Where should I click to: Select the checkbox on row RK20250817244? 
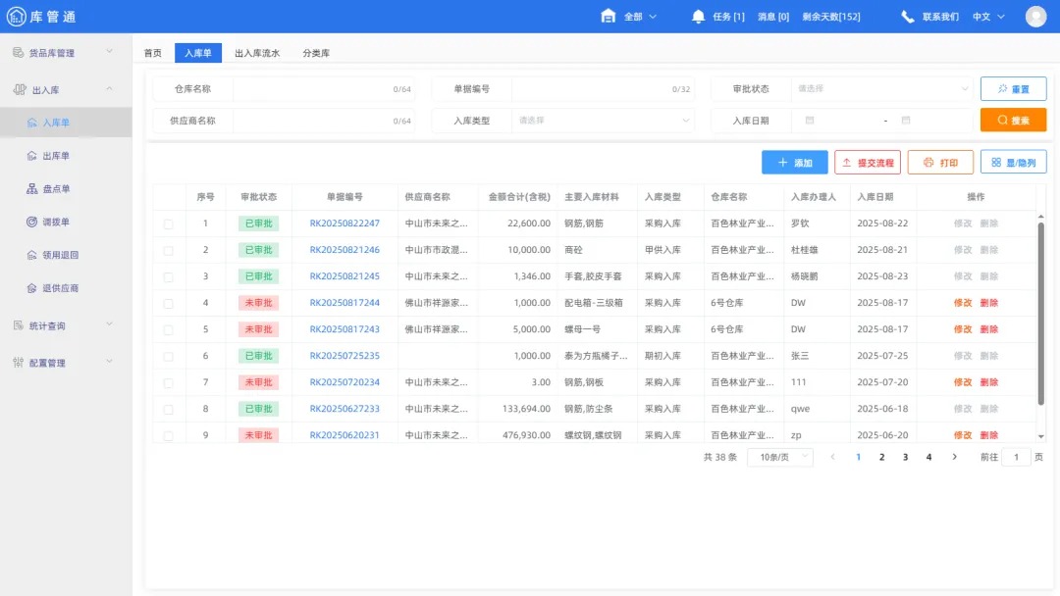pos(166,300)
